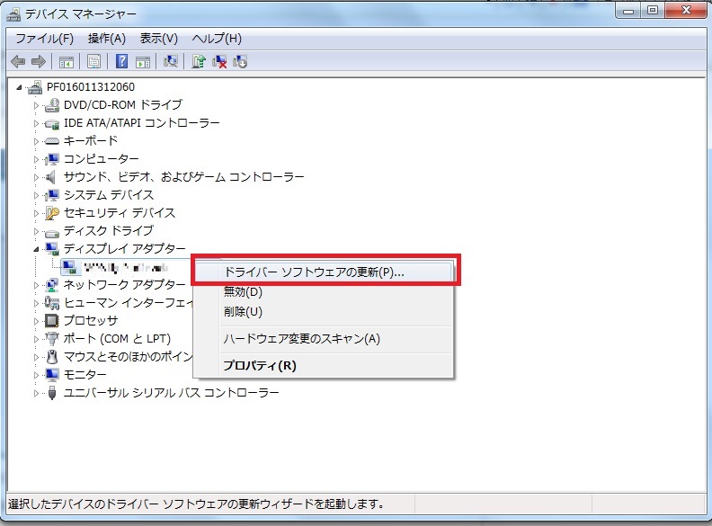Open the 表示(V) menu

pyautogui.click(x=158, y=39)
